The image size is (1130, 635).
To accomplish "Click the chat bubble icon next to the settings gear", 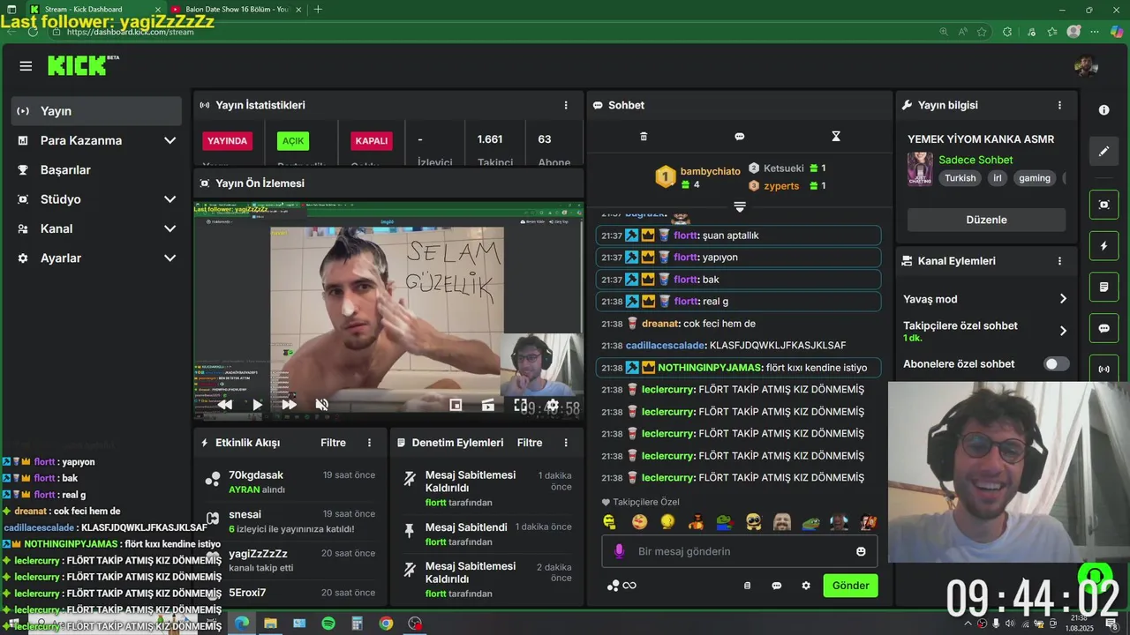I will [777, 586].
